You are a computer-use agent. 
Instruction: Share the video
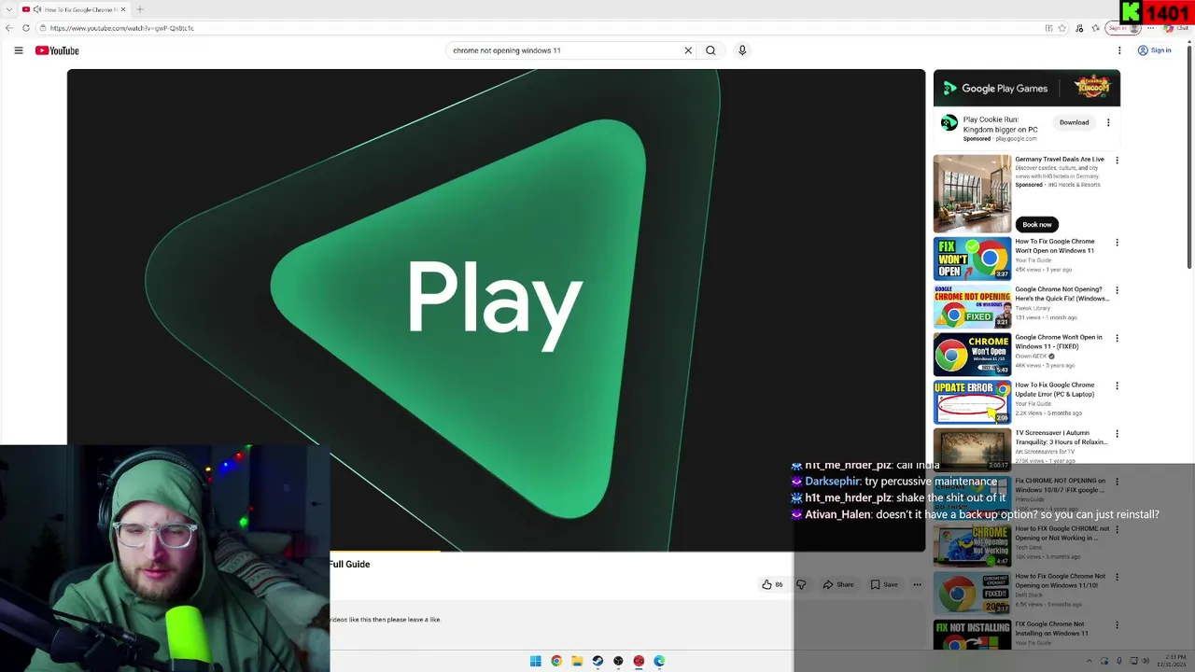(x=838, y=584)
